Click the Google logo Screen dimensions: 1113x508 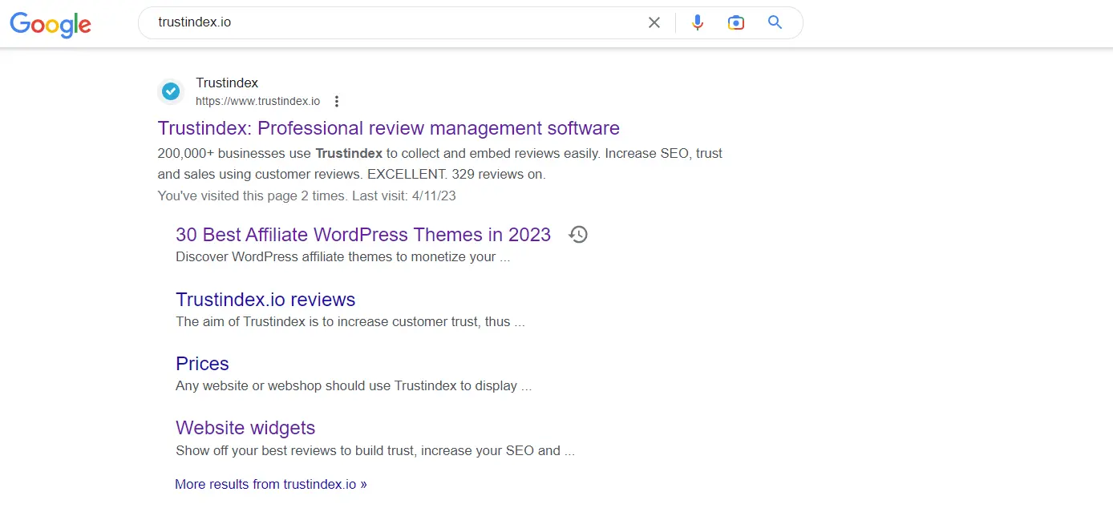click(x=51, y=24)
